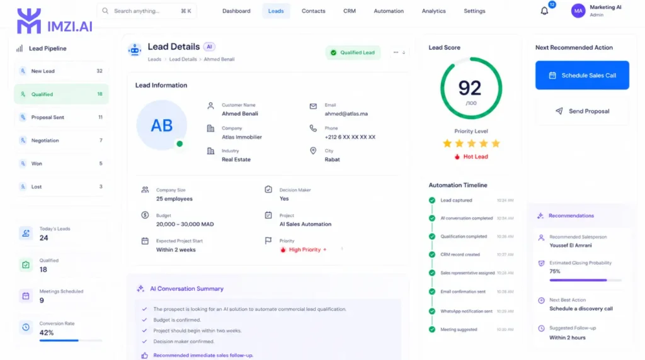Viewport: 645px width, 360px height.
Task: Click the Send Proposal button
Action: 582,111
